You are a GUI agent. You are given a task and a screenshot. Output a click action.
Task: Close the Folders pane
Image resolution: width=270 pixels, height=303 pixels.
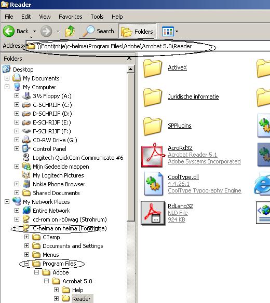click(x=129, y=58)
